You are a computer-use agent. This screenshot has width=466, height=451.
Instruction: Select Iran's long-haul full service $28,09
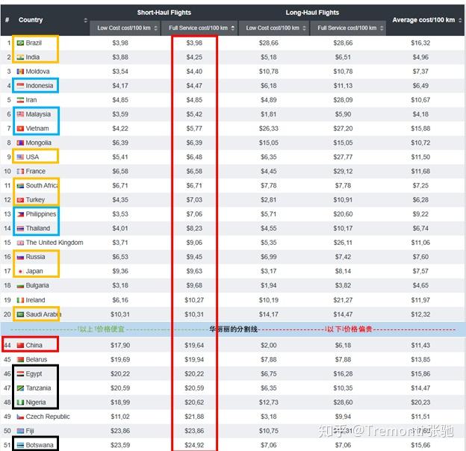343,100
